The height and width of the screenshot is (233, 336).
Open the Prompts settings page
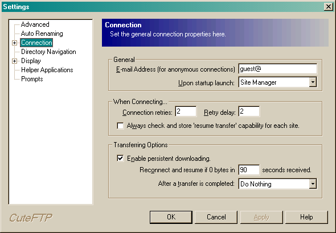pyautogui.click(x=32, y=79)
